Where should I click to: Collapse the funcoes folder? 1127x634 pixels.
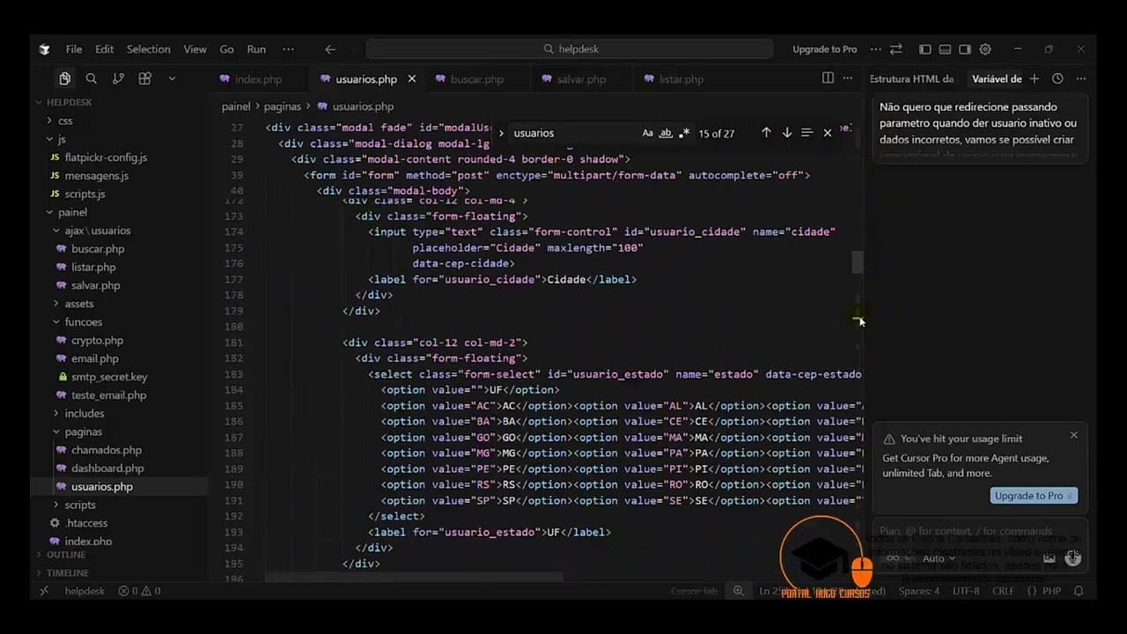pyautogui.click(x=83, y=322)
